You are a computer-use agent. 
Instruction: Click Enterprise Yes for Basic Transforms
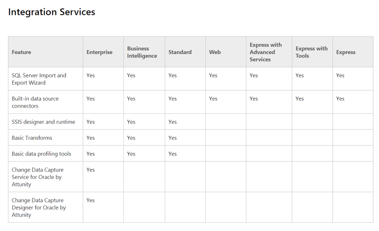point(90,138)
